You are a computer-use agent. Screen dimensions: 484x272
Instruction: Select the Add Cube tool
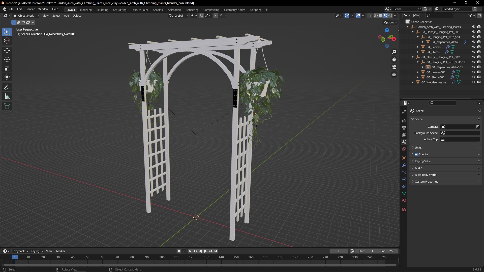7,106
